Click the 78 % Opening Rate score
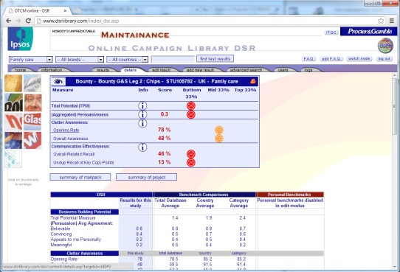400x272 pixels. point(164,130)
